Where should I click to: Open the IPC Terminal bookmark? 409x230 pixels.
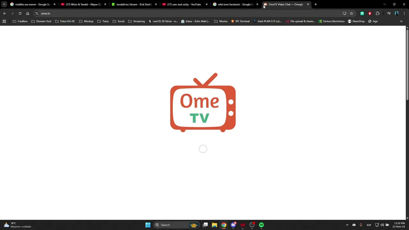(240, 21)
